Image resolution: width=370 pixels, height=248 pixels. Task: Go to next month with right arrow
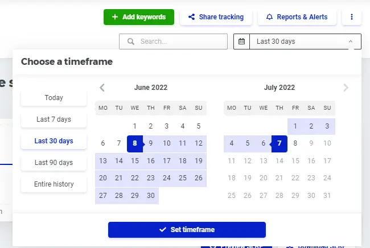(x=346, y=88)
